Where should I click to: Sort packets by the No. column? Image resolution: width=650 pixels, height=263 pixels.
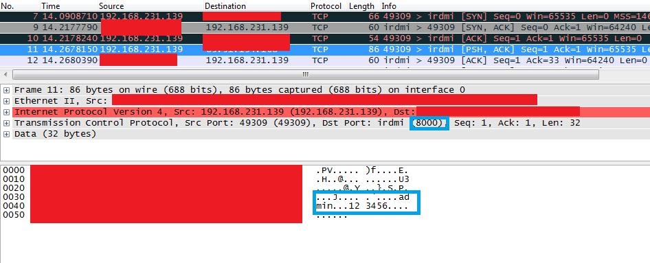[x=20, y=5]
